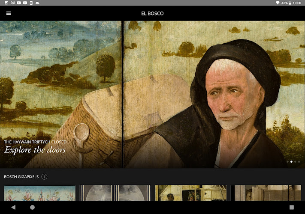Image resolution: width=305 pixels, height=214 pixels.
Task: Tap the phone device notification icon
Action: click(x=31, y=3)
